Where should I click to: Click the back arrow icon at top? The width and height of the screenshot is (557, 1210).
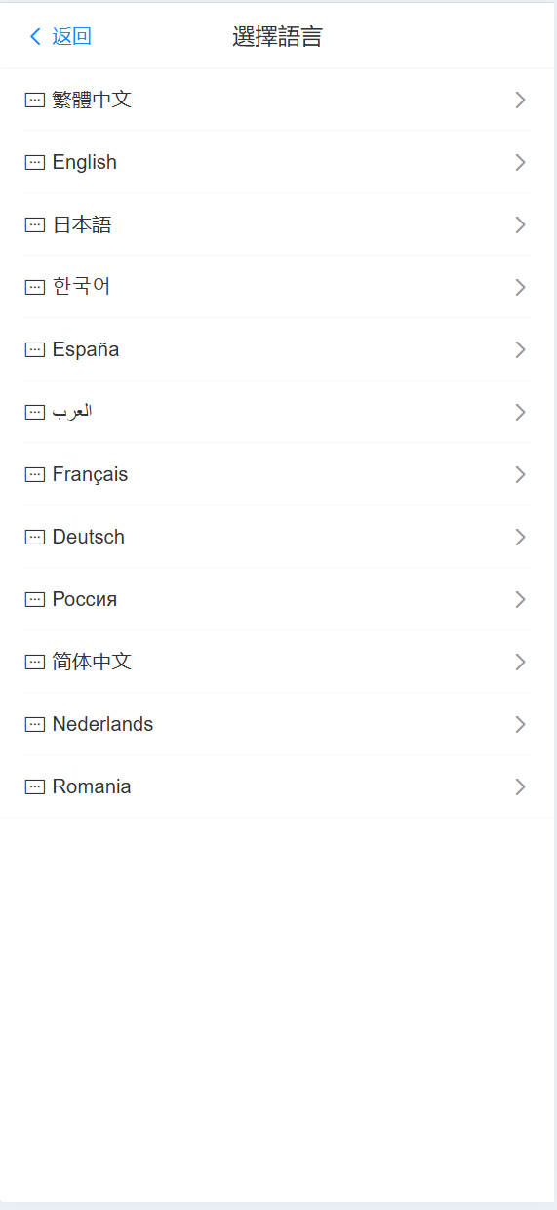click(36, 37)
